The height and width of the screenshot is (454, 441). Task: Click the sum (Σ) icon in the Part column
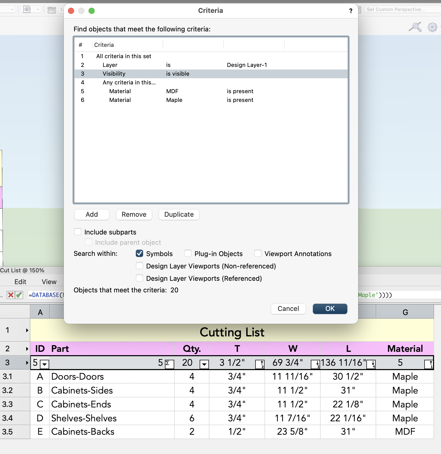pyautogui.click(x=169, y=364)
